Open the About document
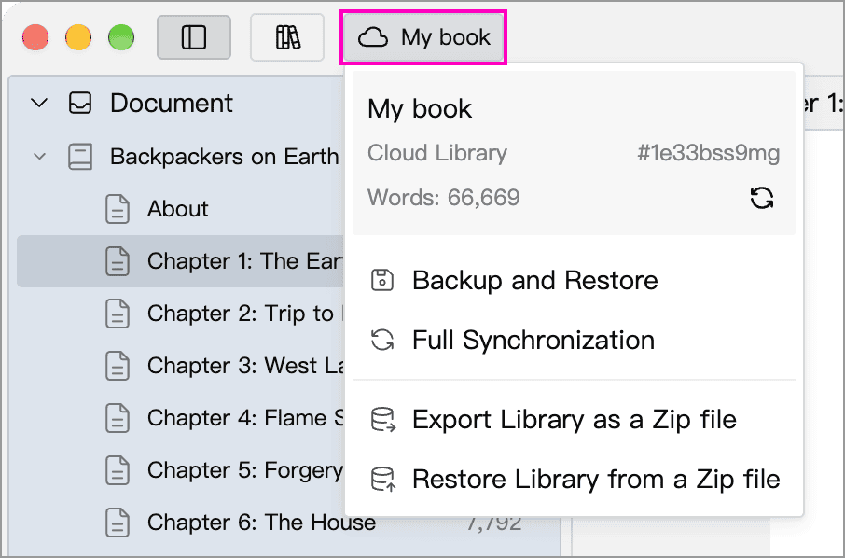 point(180,209)
